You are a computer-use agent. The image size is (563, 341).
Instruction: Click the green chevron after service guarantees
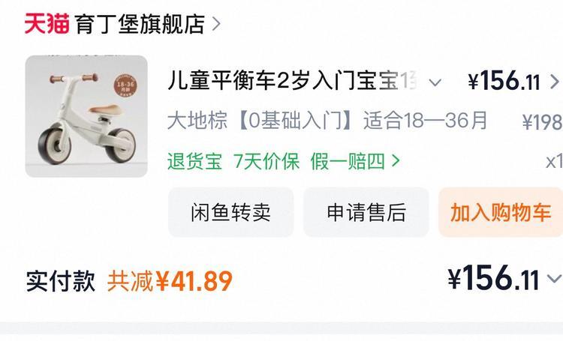pyautogui.click(x=396, y=161)
